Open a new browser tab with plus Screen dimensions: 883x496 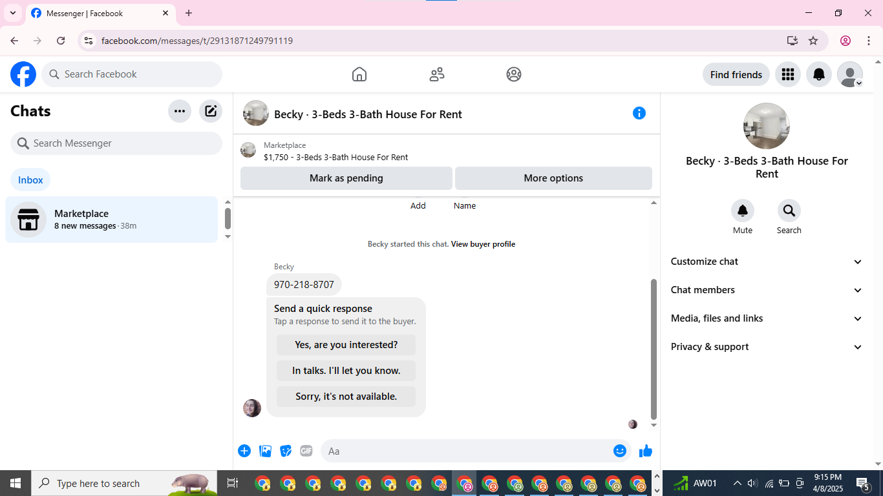(189, 13)
